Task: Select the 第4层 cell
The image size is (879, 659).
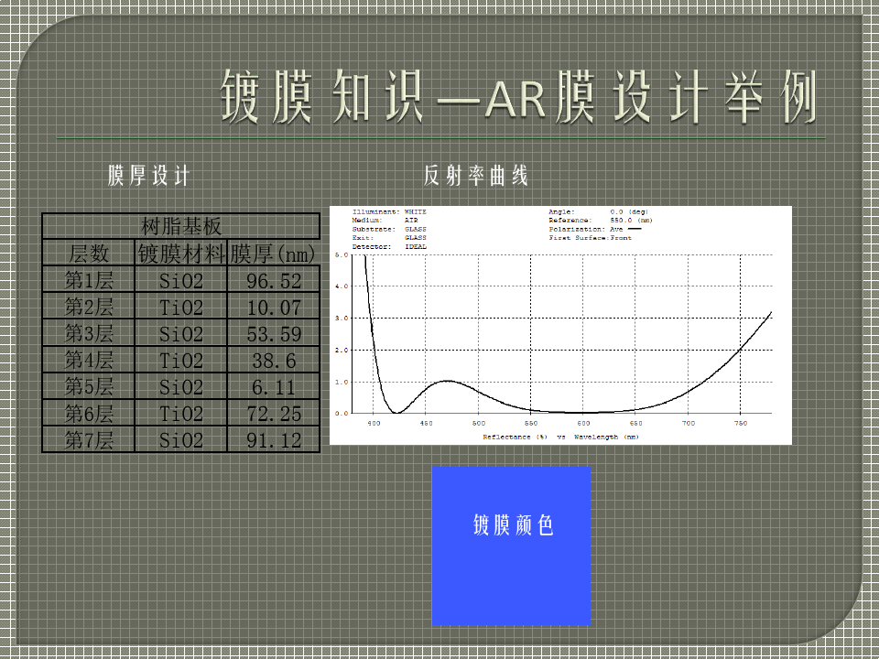Action: pos(89,359)
